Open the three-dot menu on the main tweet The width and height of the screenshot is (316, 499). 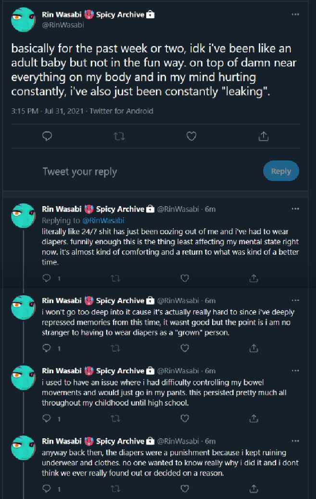pyautogui.click(x=295, y=14)
